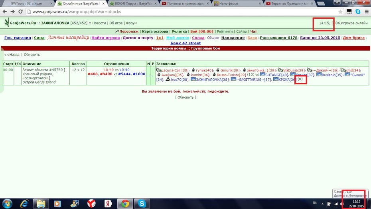Screen dimensions: 371x209
Task: Open Синд link
Action: coord(39,38)
